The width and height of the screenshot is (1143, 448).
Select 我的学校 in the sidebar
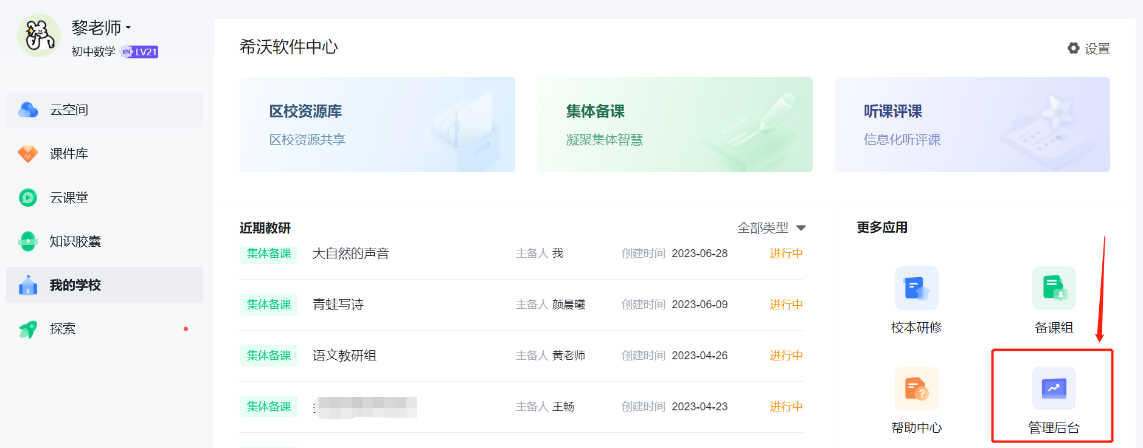coord(105,285)
